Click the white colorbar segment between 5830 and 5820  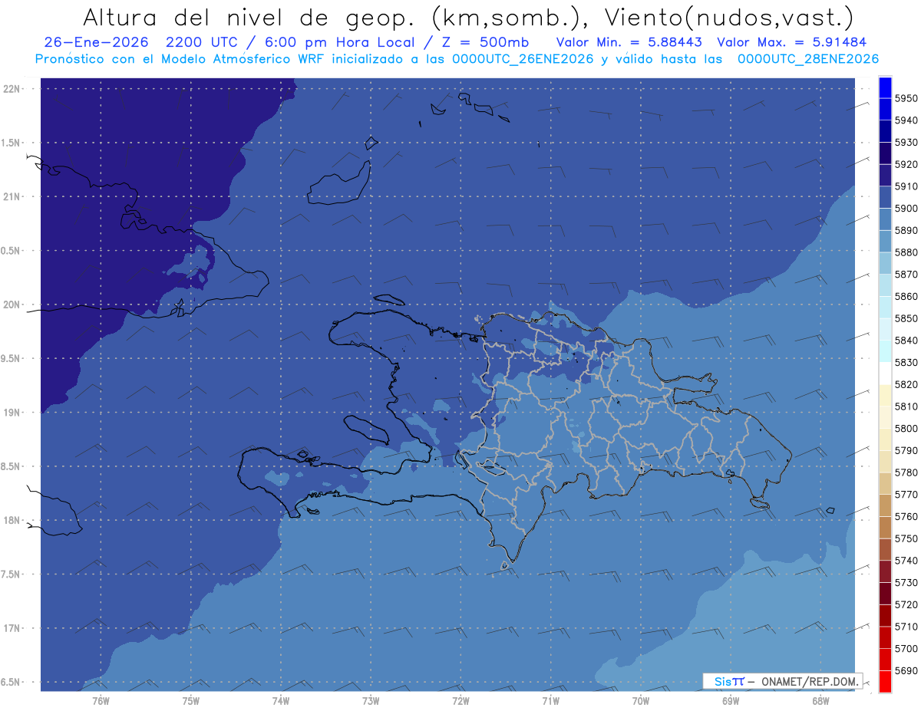pyautogui.click(x=885, y=374)
